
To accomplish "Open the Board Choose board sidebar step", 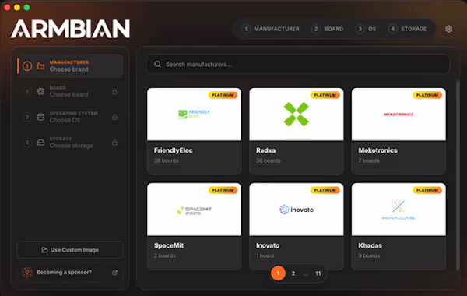I will [70, 91].
